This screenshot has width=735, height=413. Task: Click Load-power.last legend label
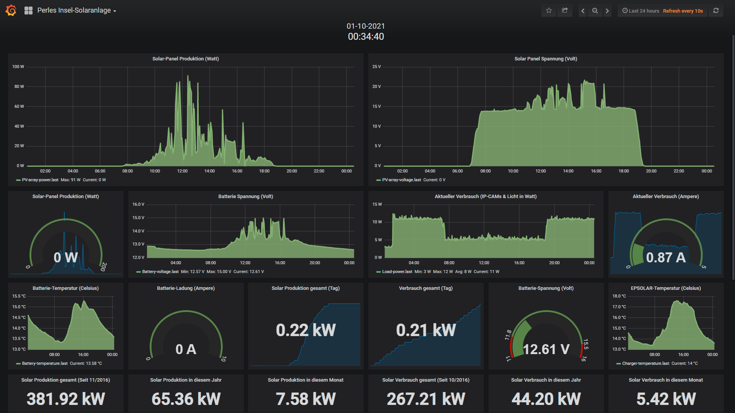[x=397, y=272]
